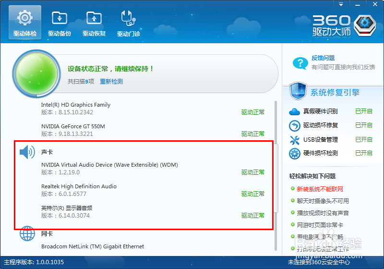Close the 360驱动大师 window
Image resolution: width=384 pixels, height=269 pixels.
coord(375,4)
